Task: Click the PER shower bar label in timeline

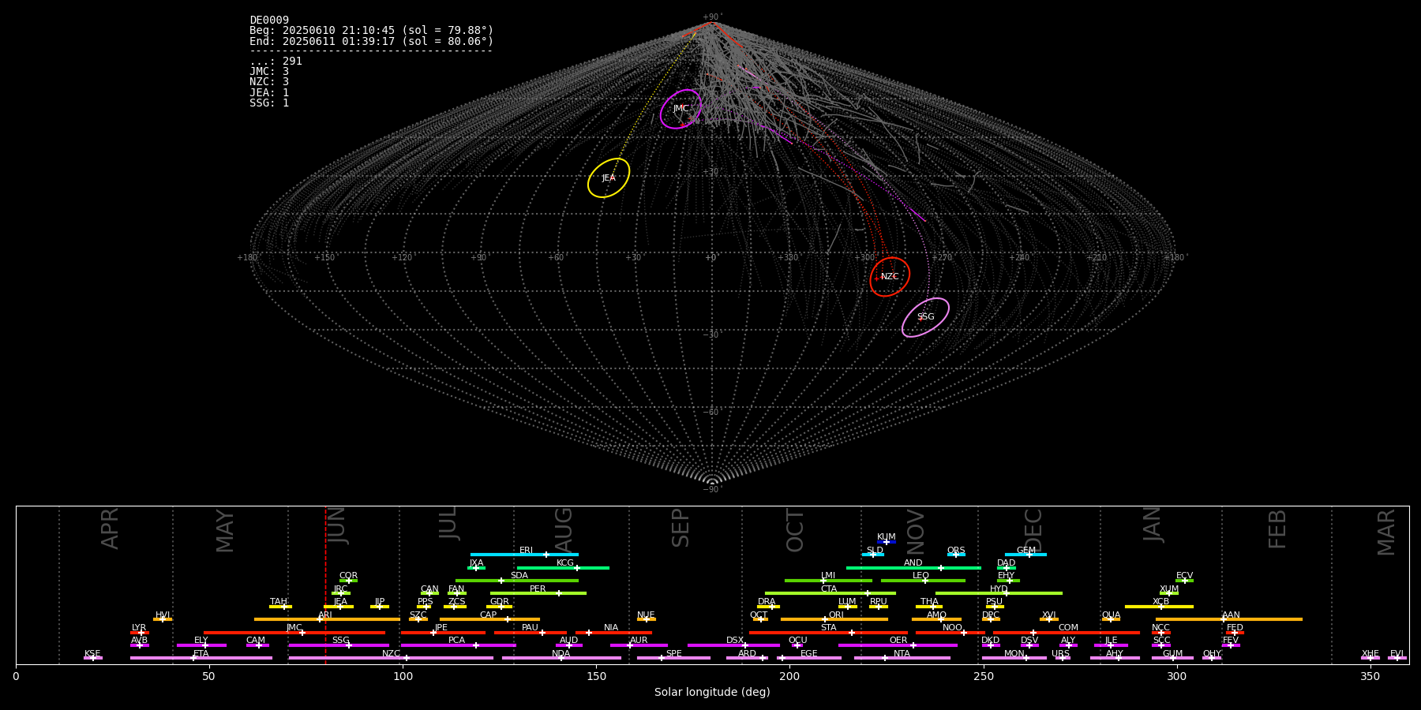Action: 538,589
